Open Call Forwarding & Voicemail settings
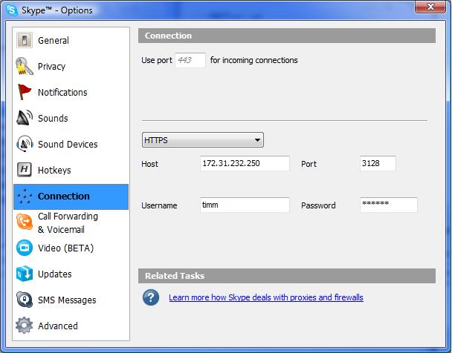The height and width of the screenshot is (353, 452). (71, 222)
